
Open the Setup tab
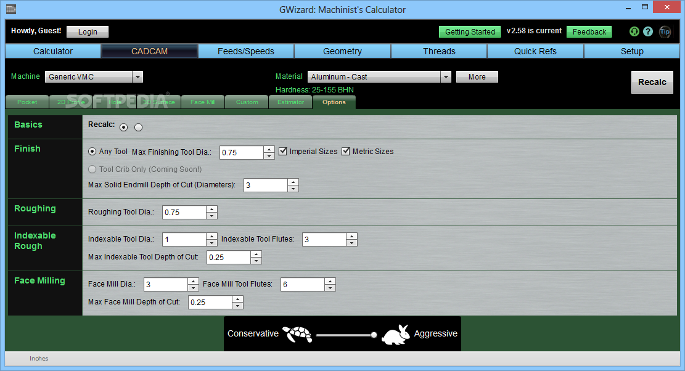point(632,51)
